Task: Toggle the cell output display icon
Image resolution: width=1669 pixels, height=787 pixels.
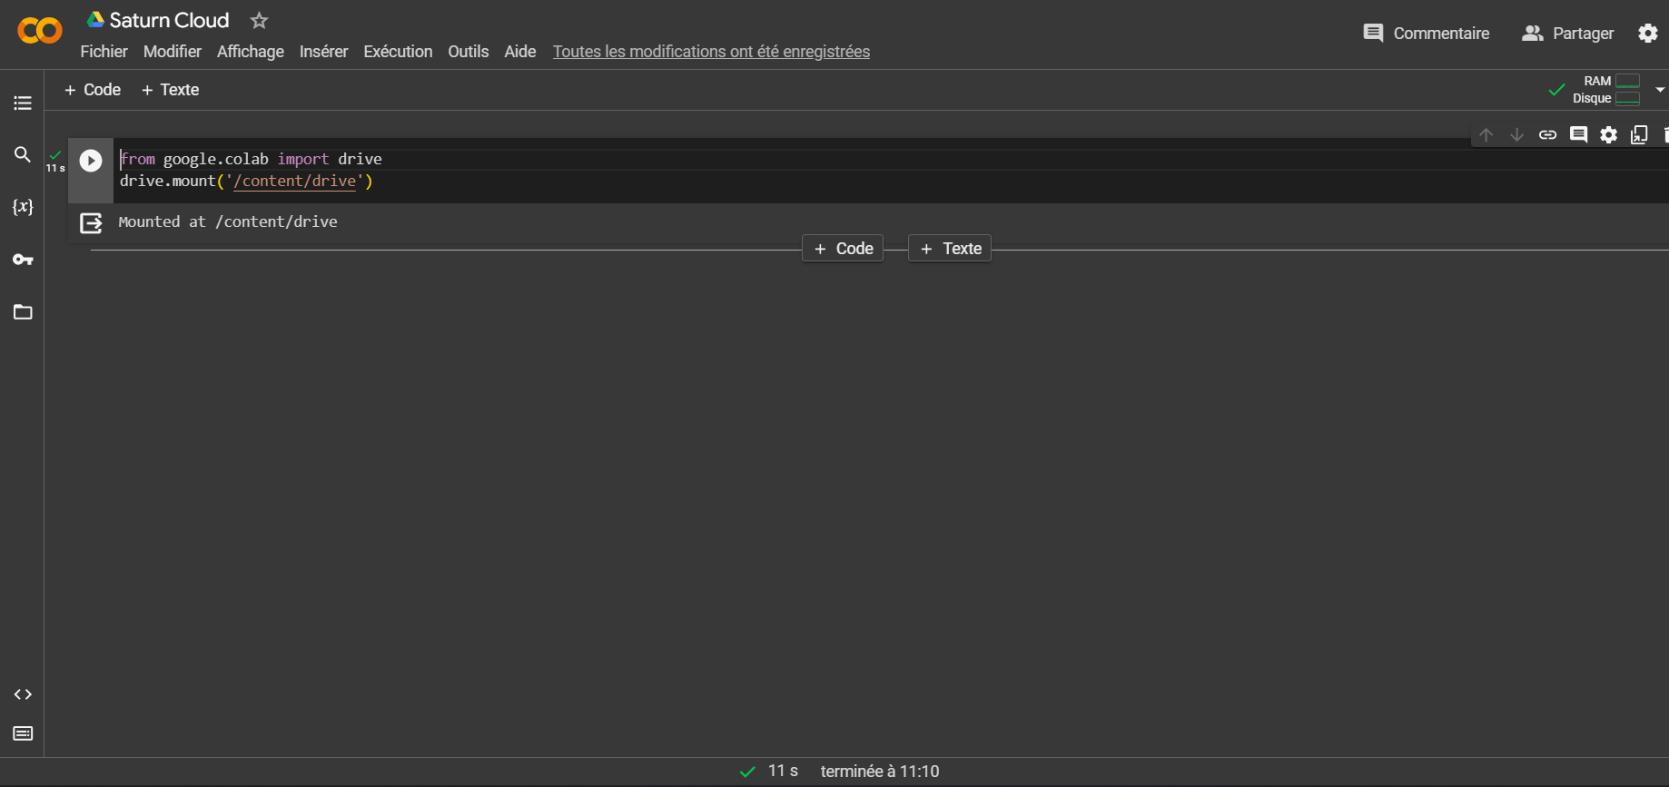Action: click(x=91, y=222)
